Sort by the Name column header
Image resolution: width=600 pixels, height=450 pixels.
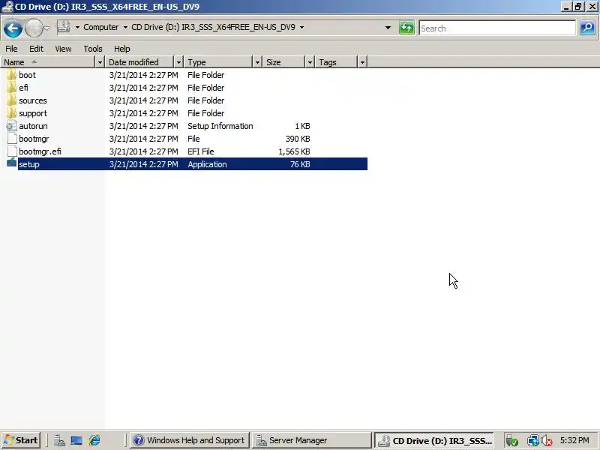point(47,62)
